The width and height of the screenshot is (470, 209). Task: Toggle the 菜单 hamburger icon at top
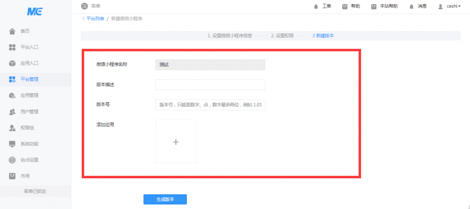click(84, 6)
